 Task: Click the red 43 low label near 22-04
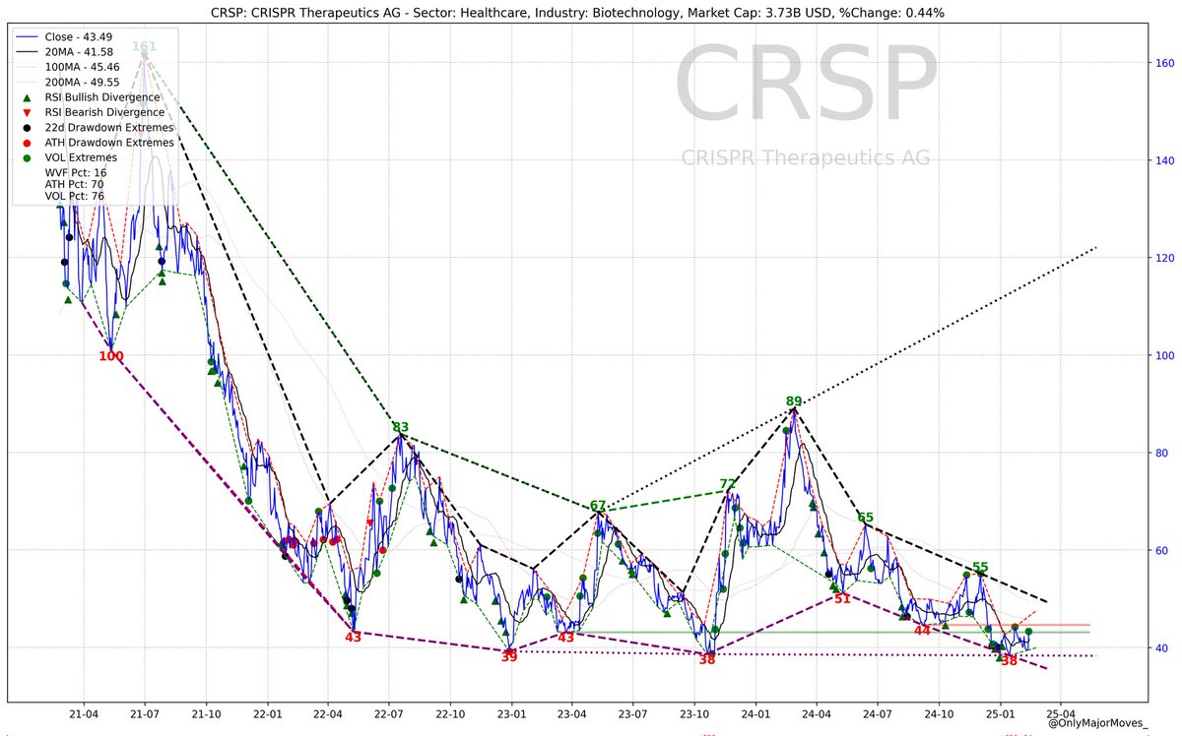click(x=353, y=638)
